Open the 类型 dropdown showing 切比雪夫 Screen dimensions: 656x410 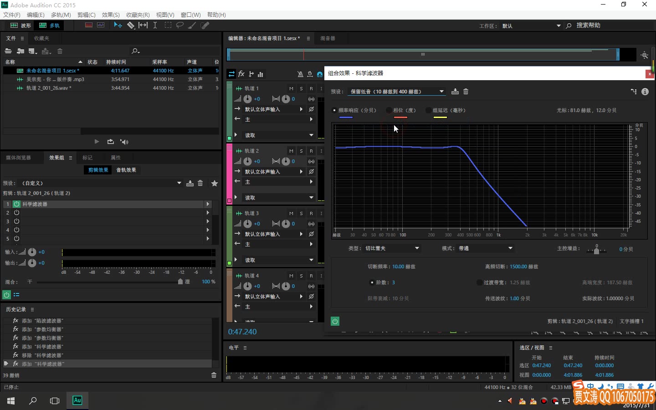pos(391,248)
